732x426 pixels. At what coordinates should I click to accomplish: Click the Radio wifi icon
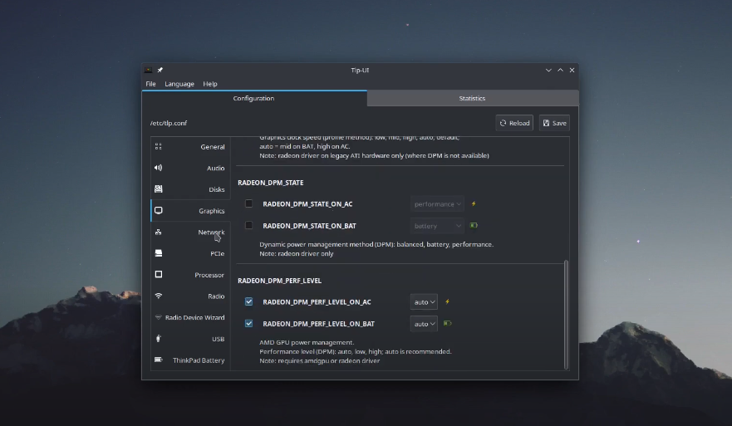pyautogui.click(x=158, y=296)
